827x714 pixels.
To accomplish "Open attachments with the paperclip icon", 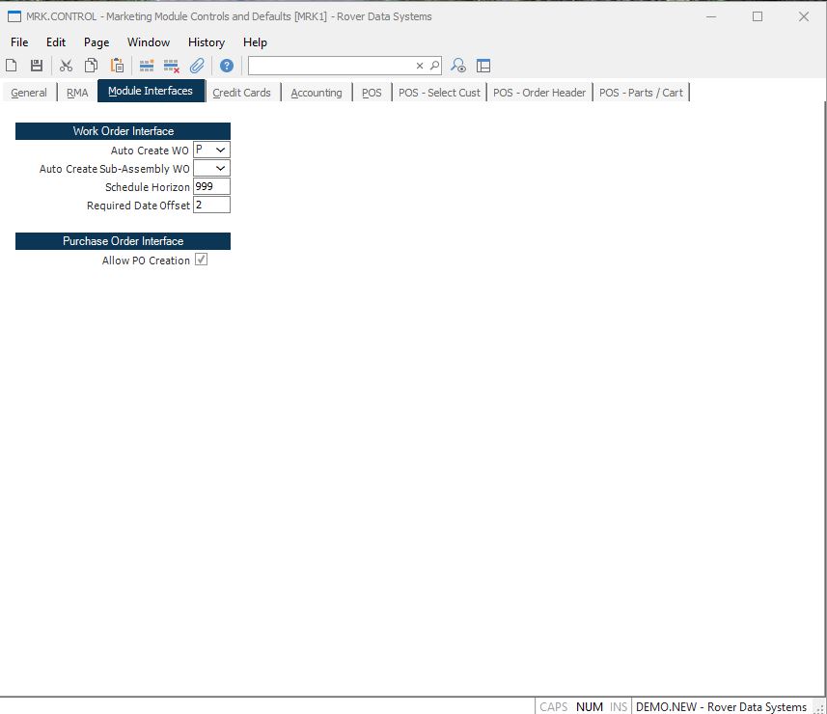I will [197, 66].
